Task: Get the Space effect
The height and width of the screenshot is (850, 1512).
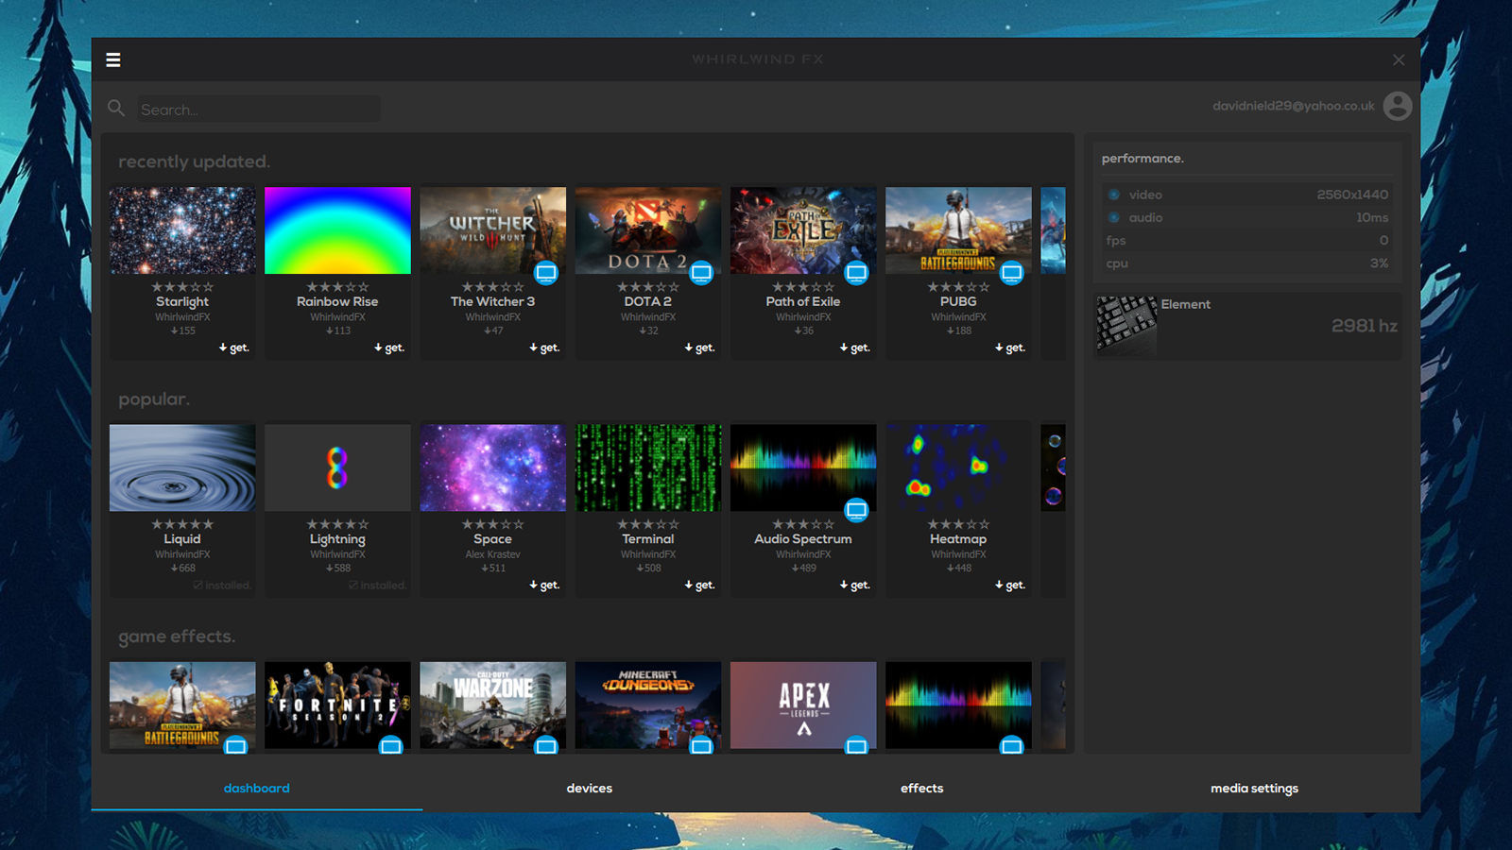Action: pyautogui.click(x=544, y=585)
